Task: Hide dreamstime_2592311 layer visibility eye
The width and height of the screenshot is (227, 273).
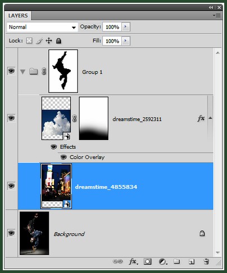Action: click(11, 118)
